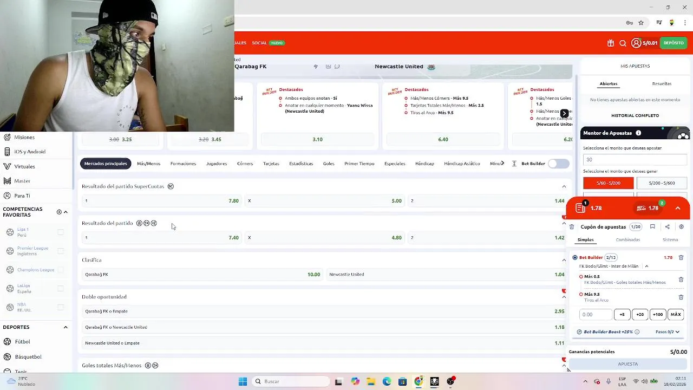This screenshot has height=390, width=693.
Task: Collapse the Clasifica market
Action: (564, 260)
